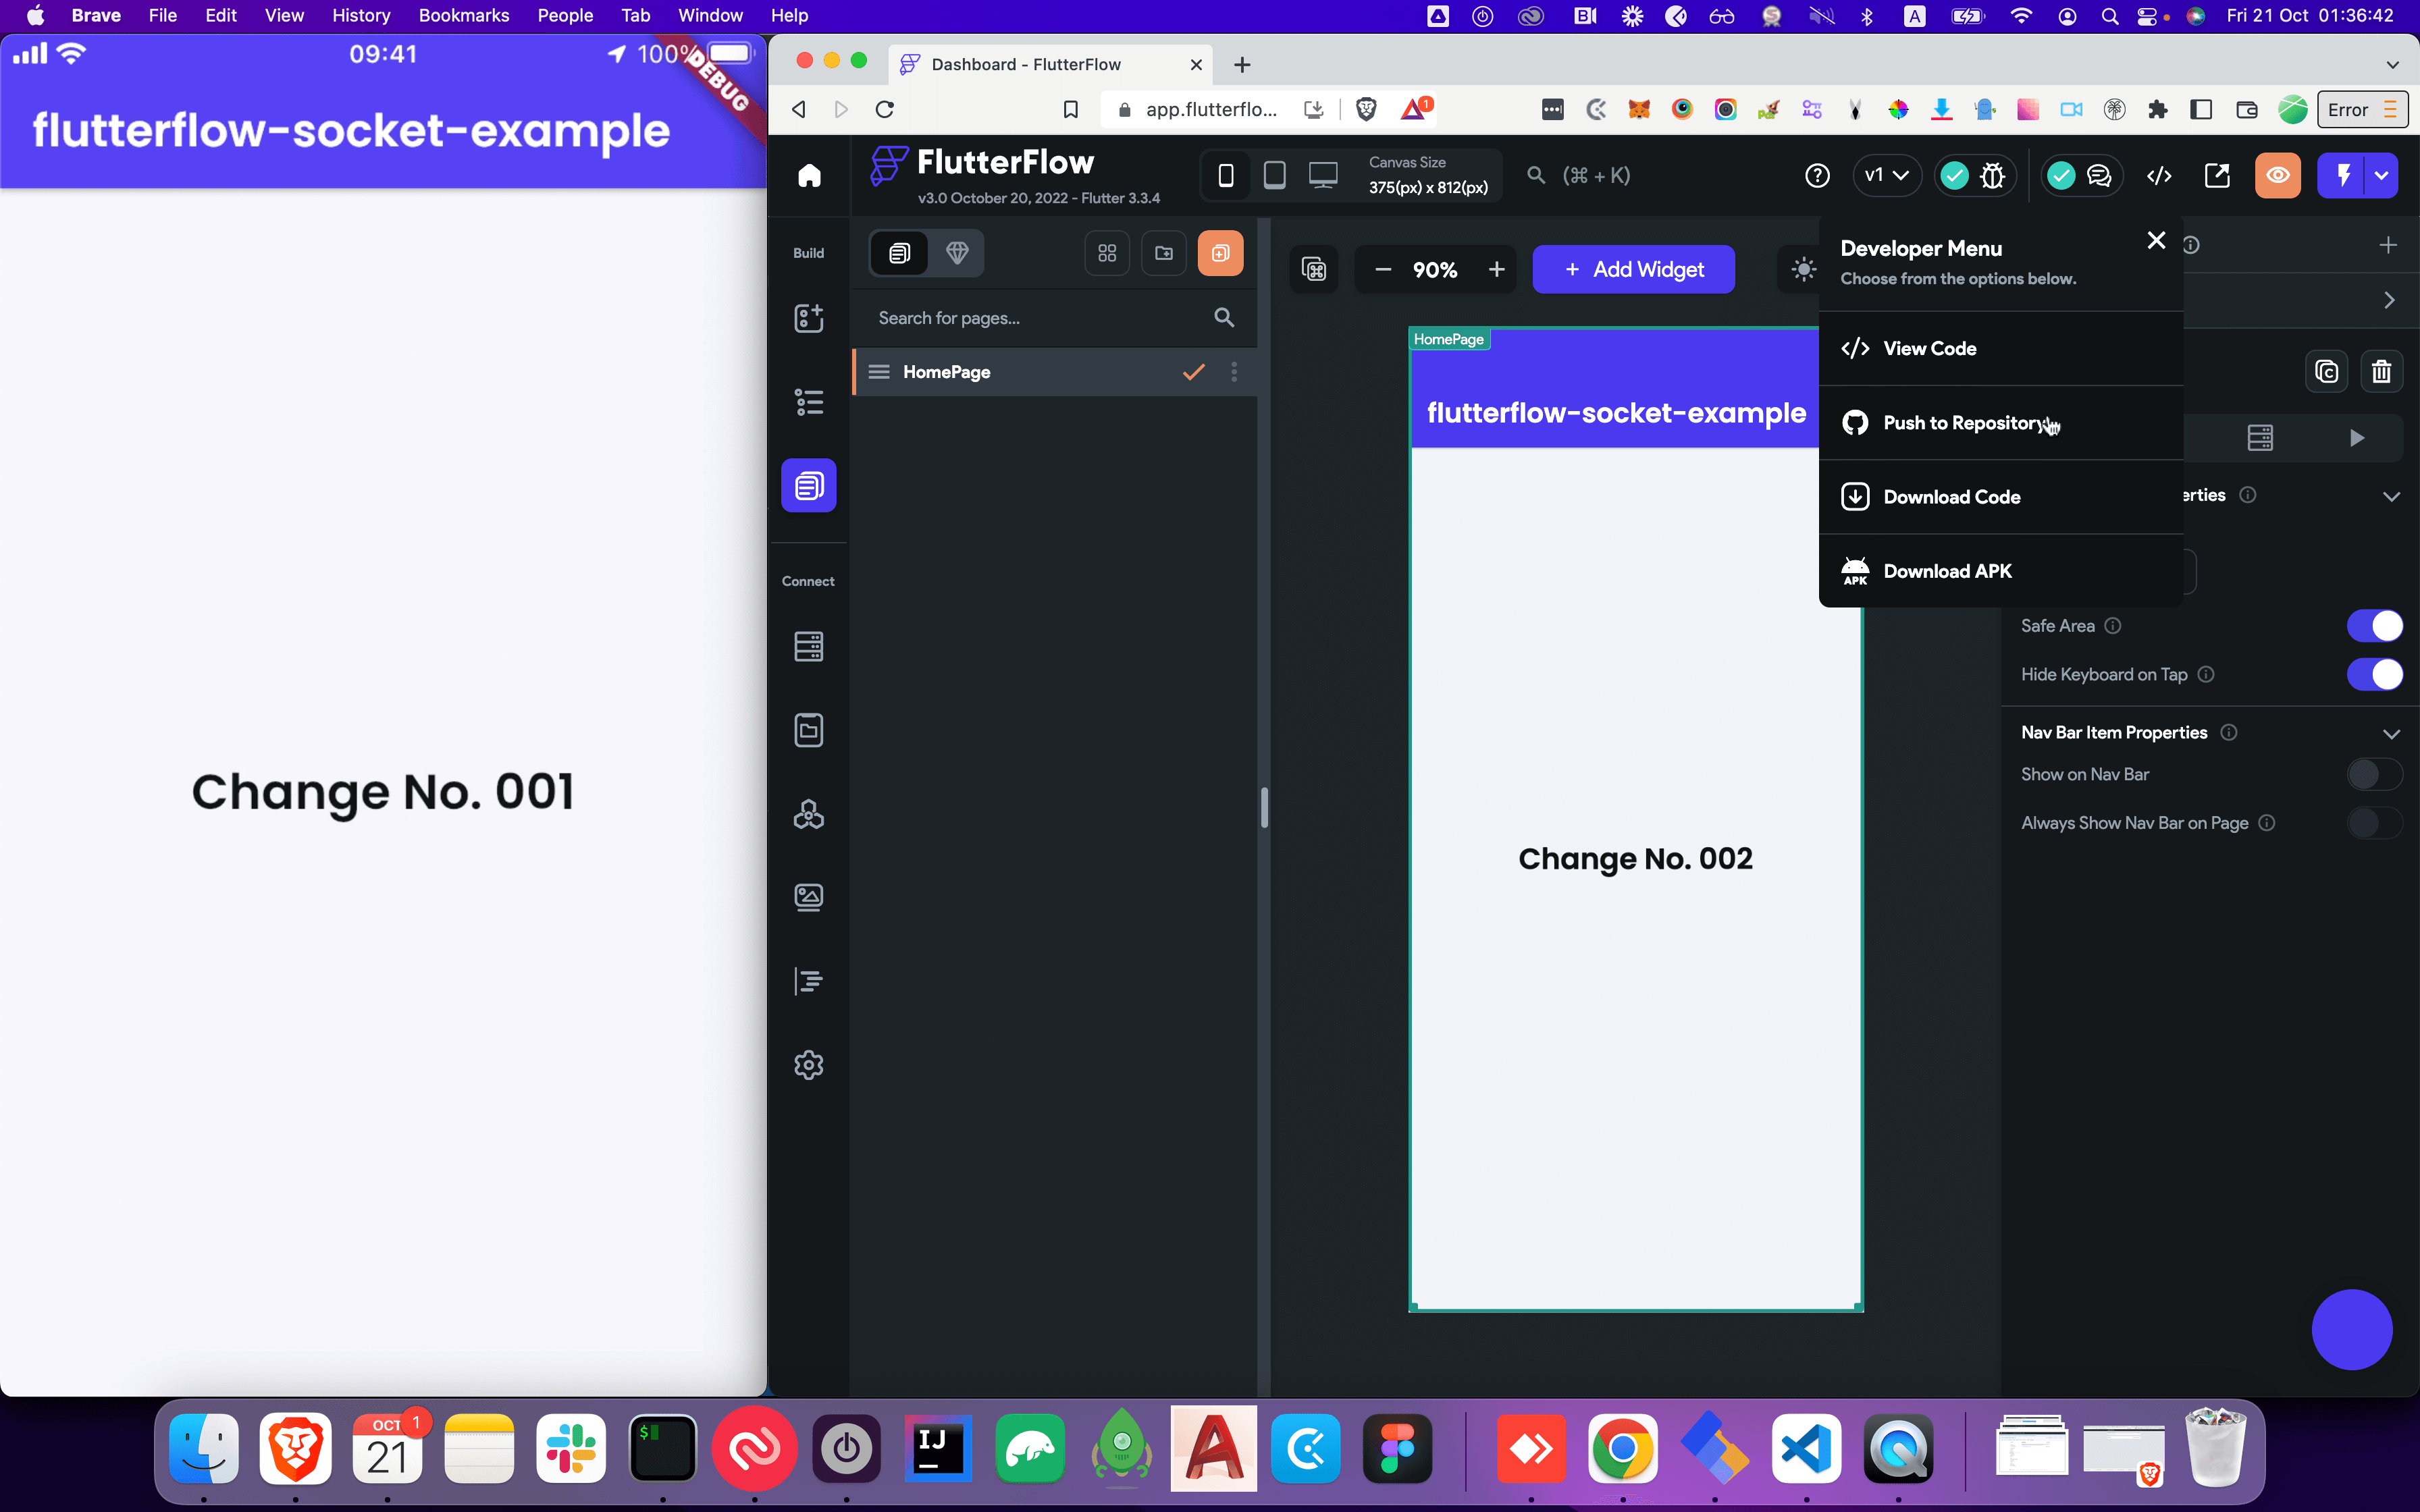Open the Settings gear in left sidebar
This screenshot has width=2420, height=1512.
pos(808,1065)
